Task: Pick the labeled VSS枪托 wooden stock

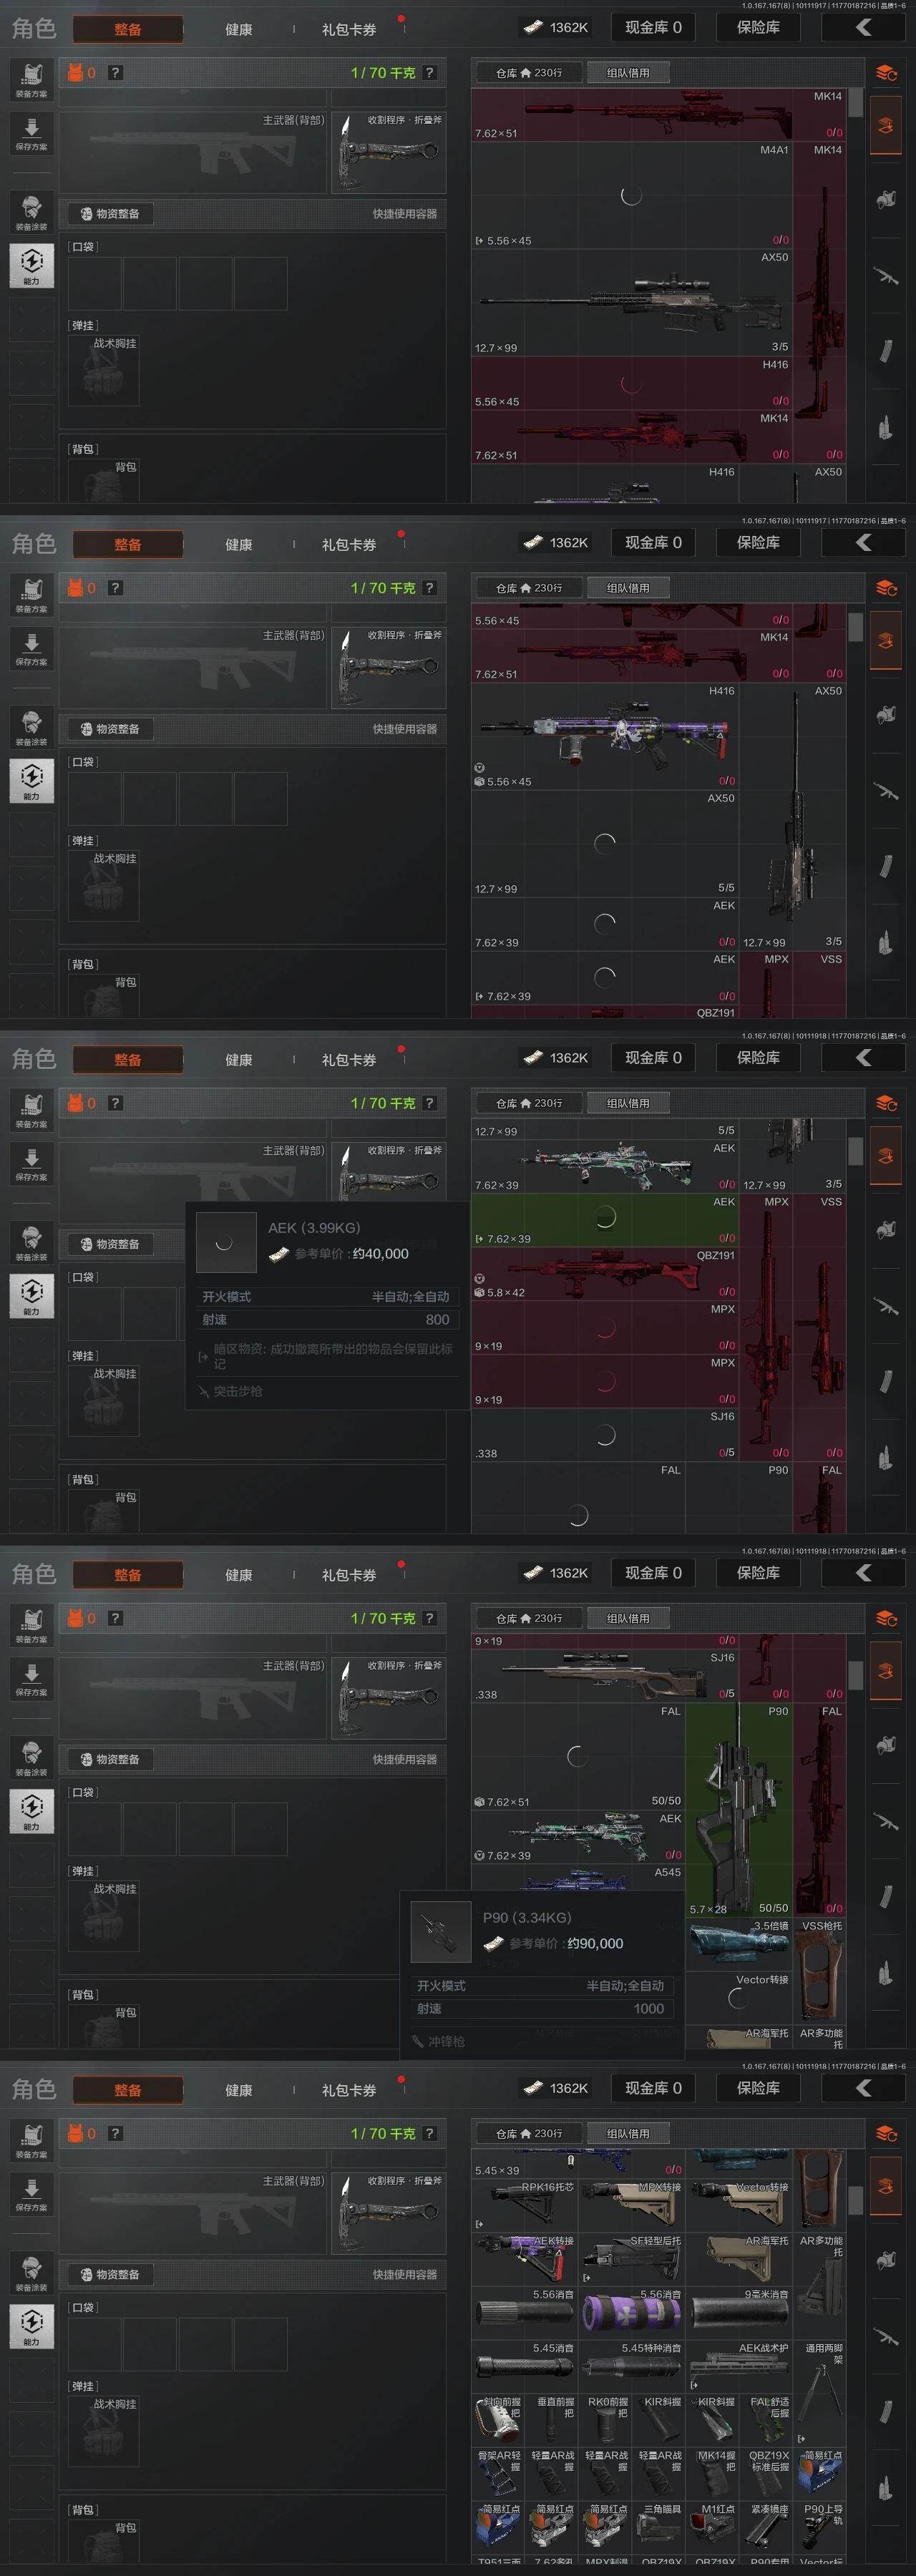Action: 821,1970
